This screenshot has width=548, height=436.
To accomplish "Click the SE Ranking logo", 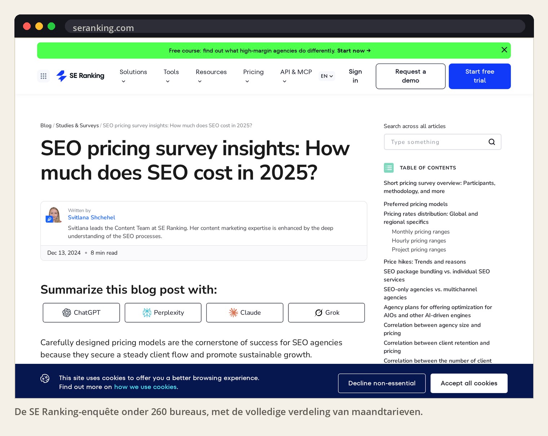I will [80, 76].
